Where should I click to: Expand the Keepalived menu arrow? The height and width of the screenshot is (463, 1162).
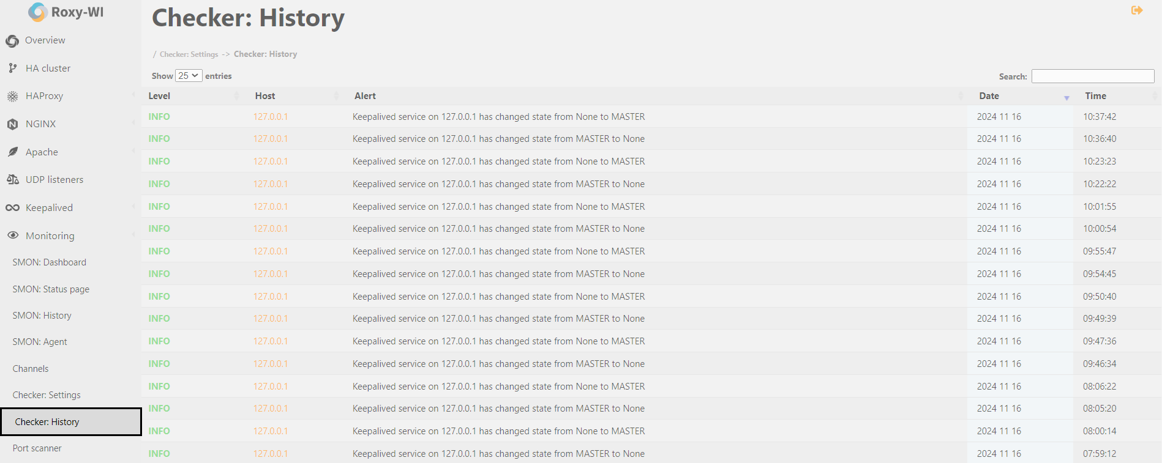click(x=133, y=207)
